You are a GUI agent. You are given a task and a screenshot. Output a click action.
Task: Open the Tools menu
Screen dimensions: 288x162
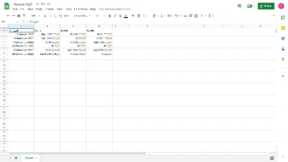tap(68, 9)
